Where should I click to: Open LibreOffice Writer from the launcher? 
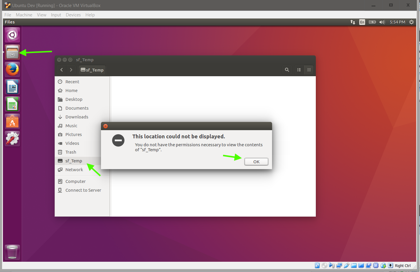(x=12, y=87)
